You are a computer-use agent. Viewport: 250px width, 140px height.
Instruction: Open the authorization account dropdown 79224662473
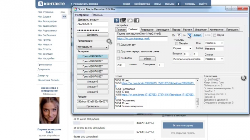92,47
